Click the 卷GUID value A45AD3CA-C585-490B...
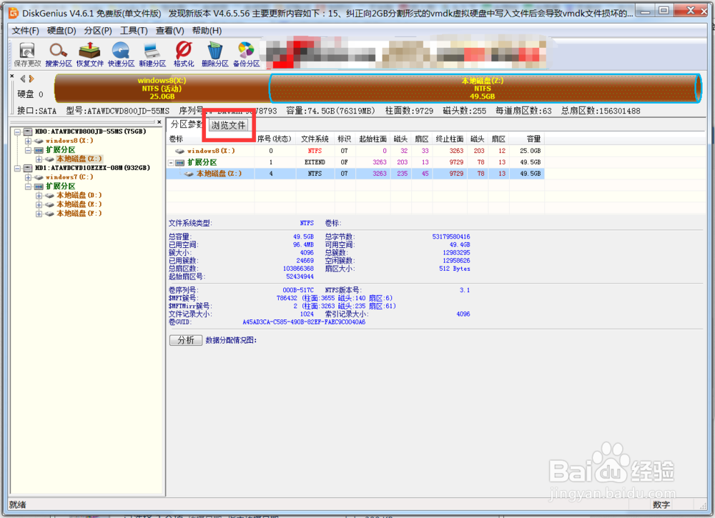This screenshot has width=715, height=518. point(304,322)
